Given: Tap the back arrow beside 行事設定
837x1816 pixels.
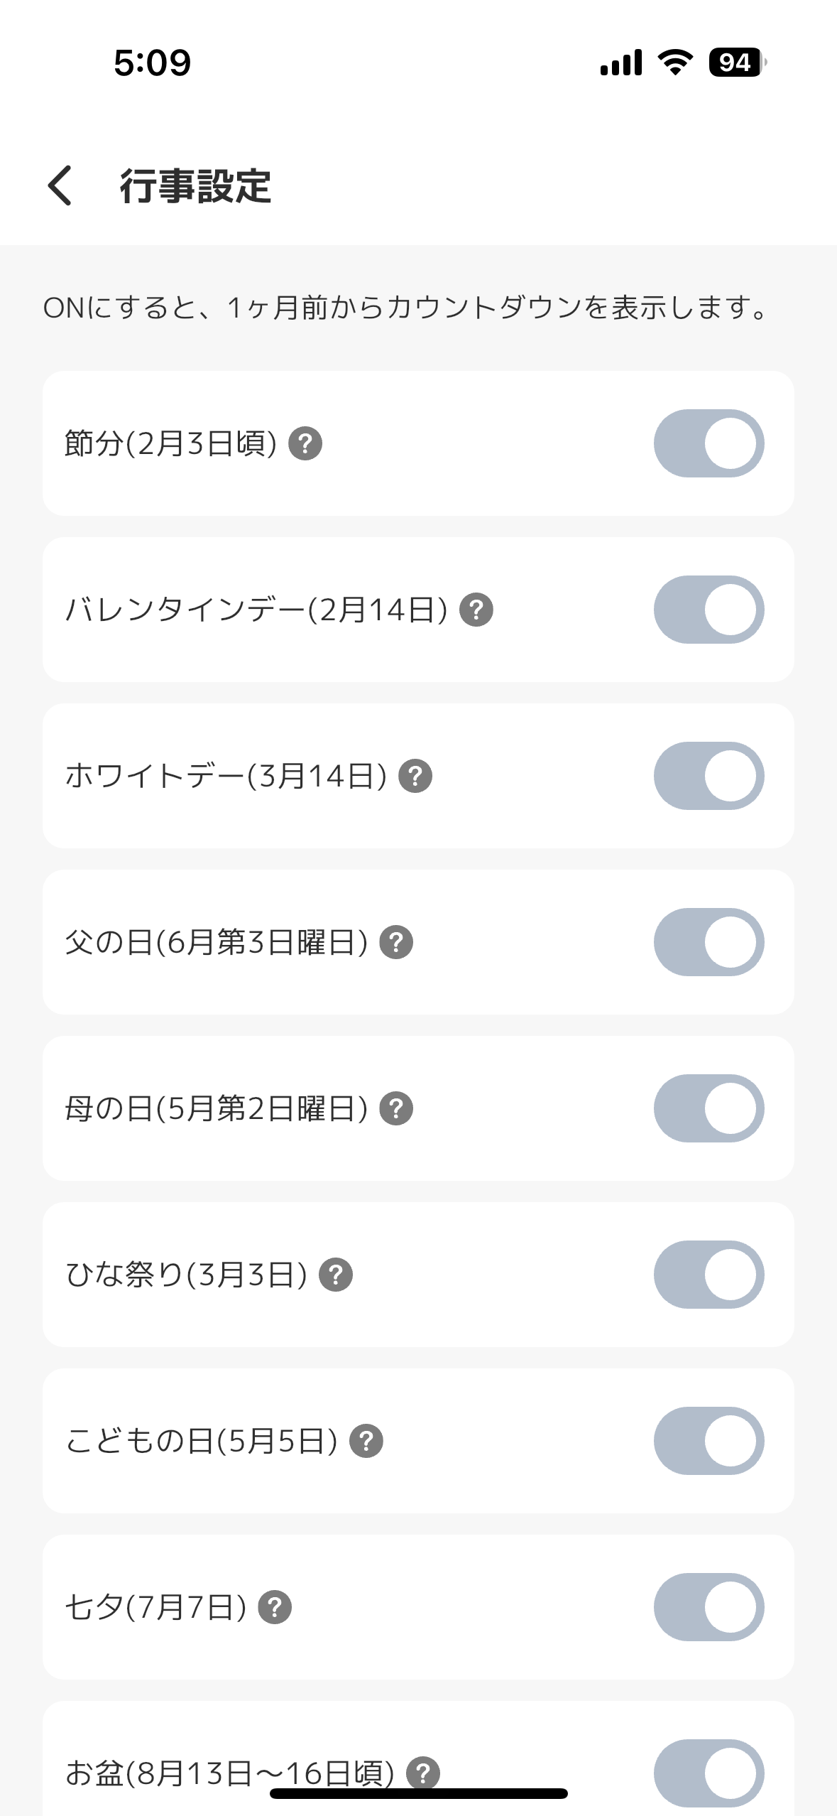Looking at the screenshot, I should [x=60, y=185].
